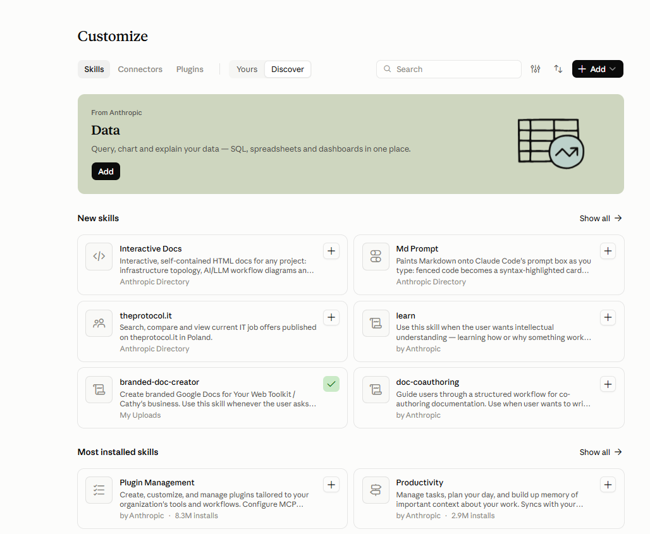The height and width of the screenshot is (534, 650).
Task: Open the Interactive Docs title
Action: [150, 248]
